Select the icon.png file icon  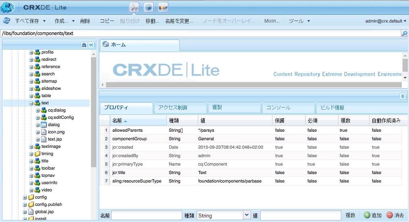(44, 132)
